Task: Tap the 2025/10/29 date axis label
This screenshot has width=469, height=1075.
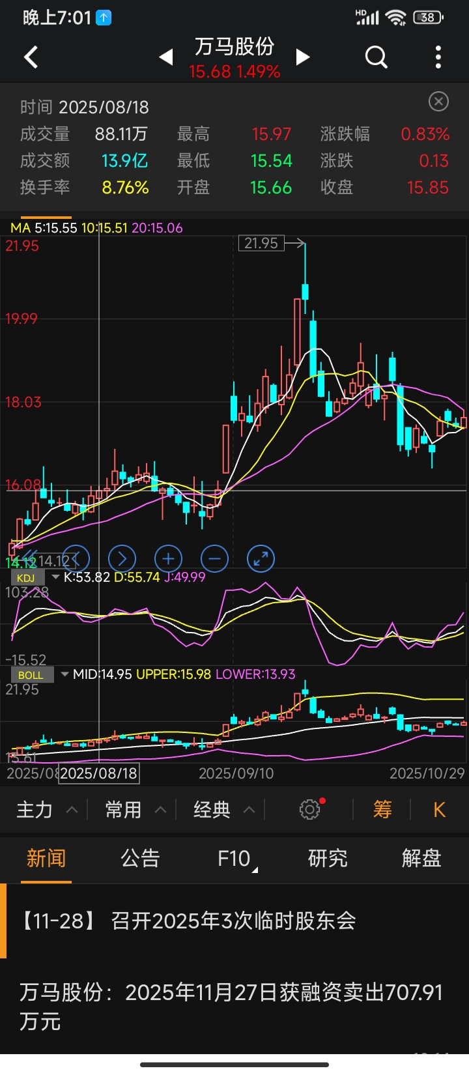Action: [427, 773]
